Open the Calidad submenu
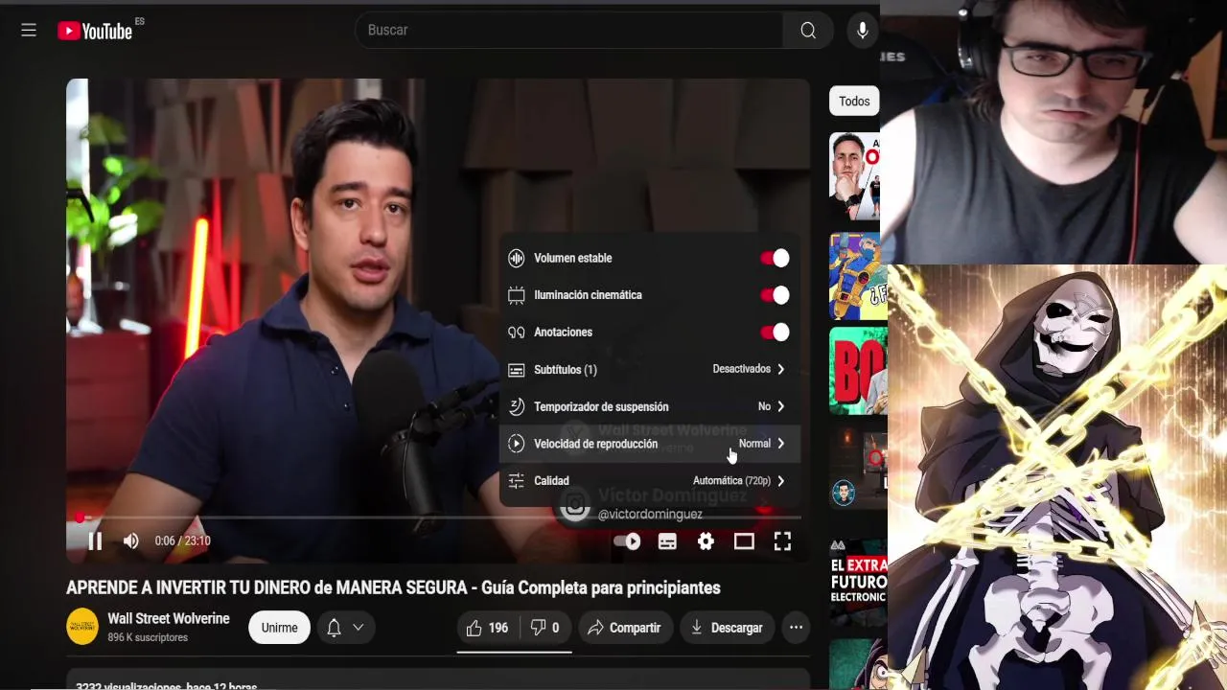Viewport: 1227px width, 690px height. click(x=649, y=481)
